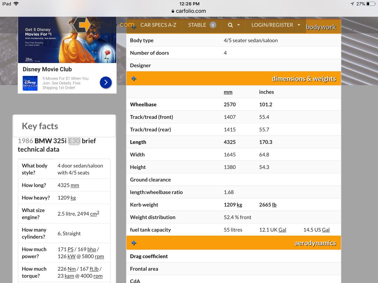This screenshot has height=283, width=378.
Task: Click the up arrow beside aerodynamics header
Action: 134,243
